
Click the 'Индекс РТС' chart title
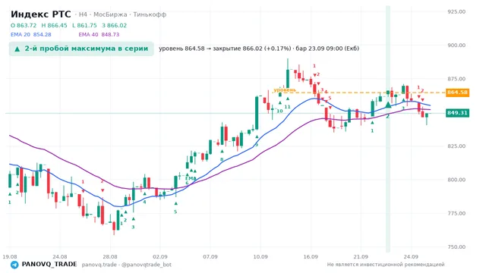pyautogui.click(x=40, y=14)
